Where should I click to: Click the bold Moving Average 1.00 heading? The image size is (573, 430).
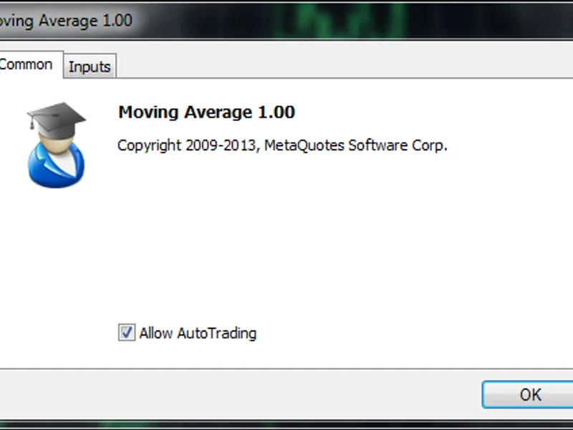[206, 112]
